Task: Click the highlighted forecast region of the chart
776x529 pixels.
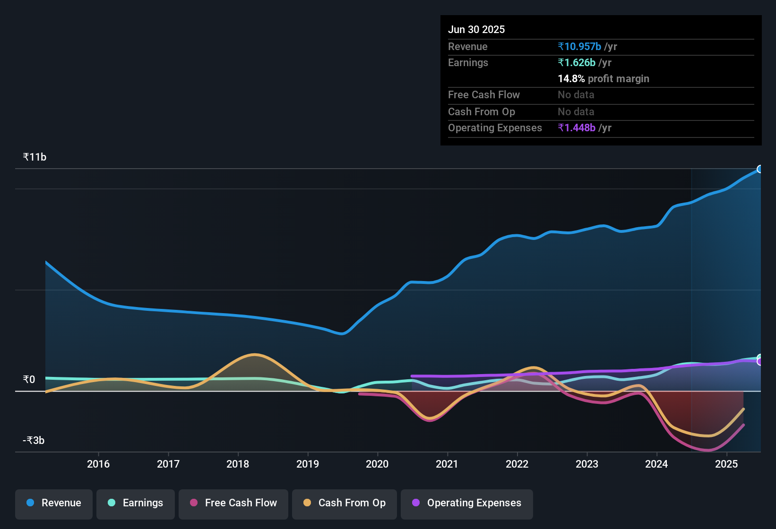Action: click(725, 283)
